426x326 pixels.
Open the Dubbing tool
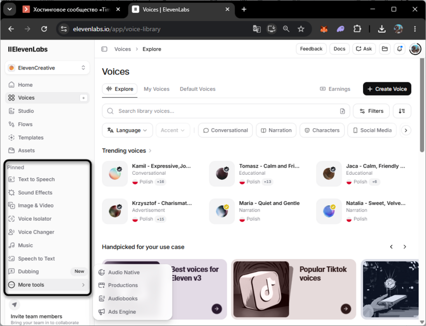[47, 271]
